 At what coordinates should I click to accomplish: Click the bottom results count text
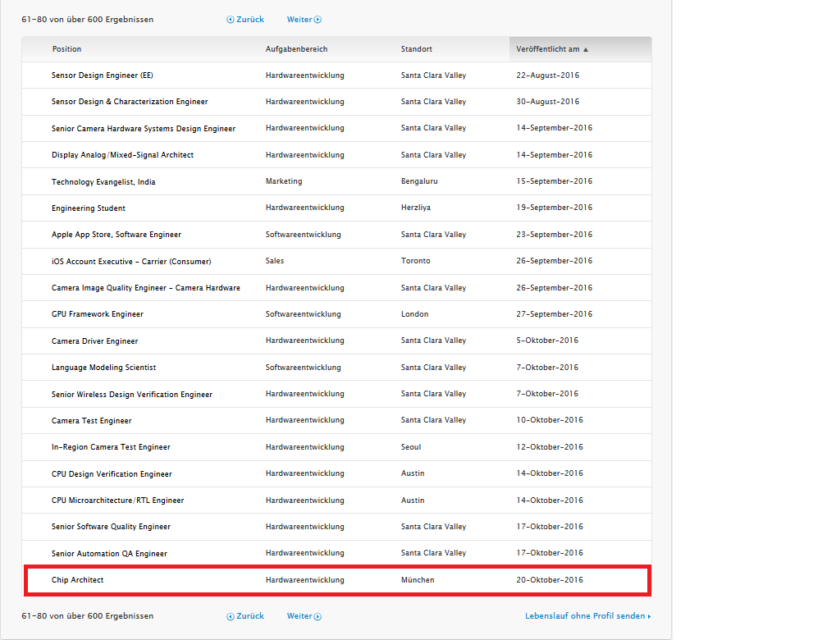click(88, 616)
